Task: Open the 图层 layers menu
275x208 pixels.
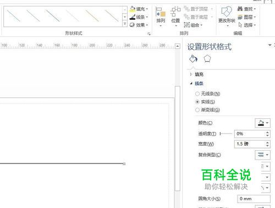Action: coord(246,17)
